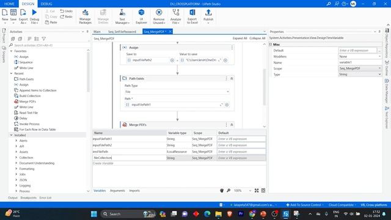The height and width of the screenshot is (220, 391).
Task: Open Windows Start menu
Action: 94,214
